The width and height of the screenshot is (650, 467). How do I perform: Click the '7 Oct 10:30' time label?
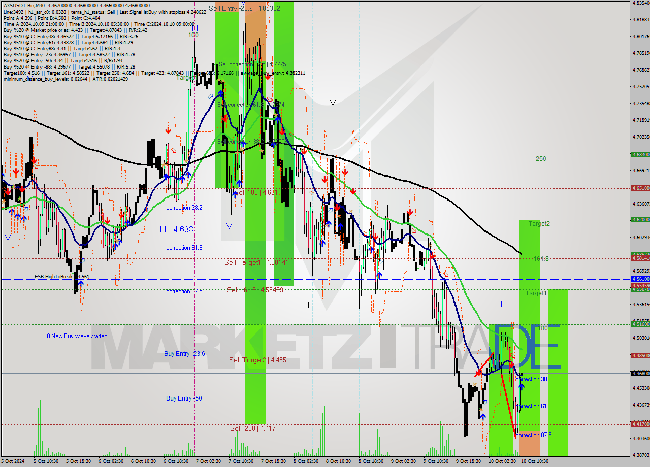[241, 461]
